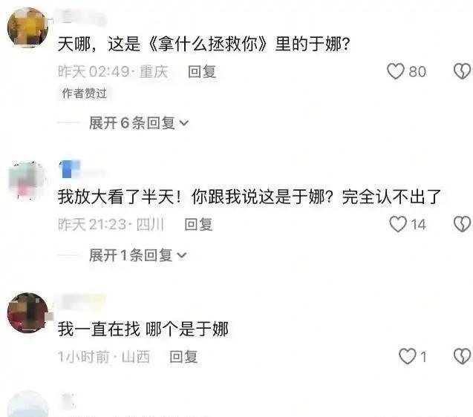Viewport: 473px width, 417px height.
Task: Open first commenter's yellow avatar
Action: point(27,27)
